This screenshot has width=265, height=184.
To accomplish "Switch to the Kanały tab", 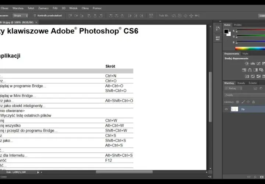I will (x=241, y=83).
